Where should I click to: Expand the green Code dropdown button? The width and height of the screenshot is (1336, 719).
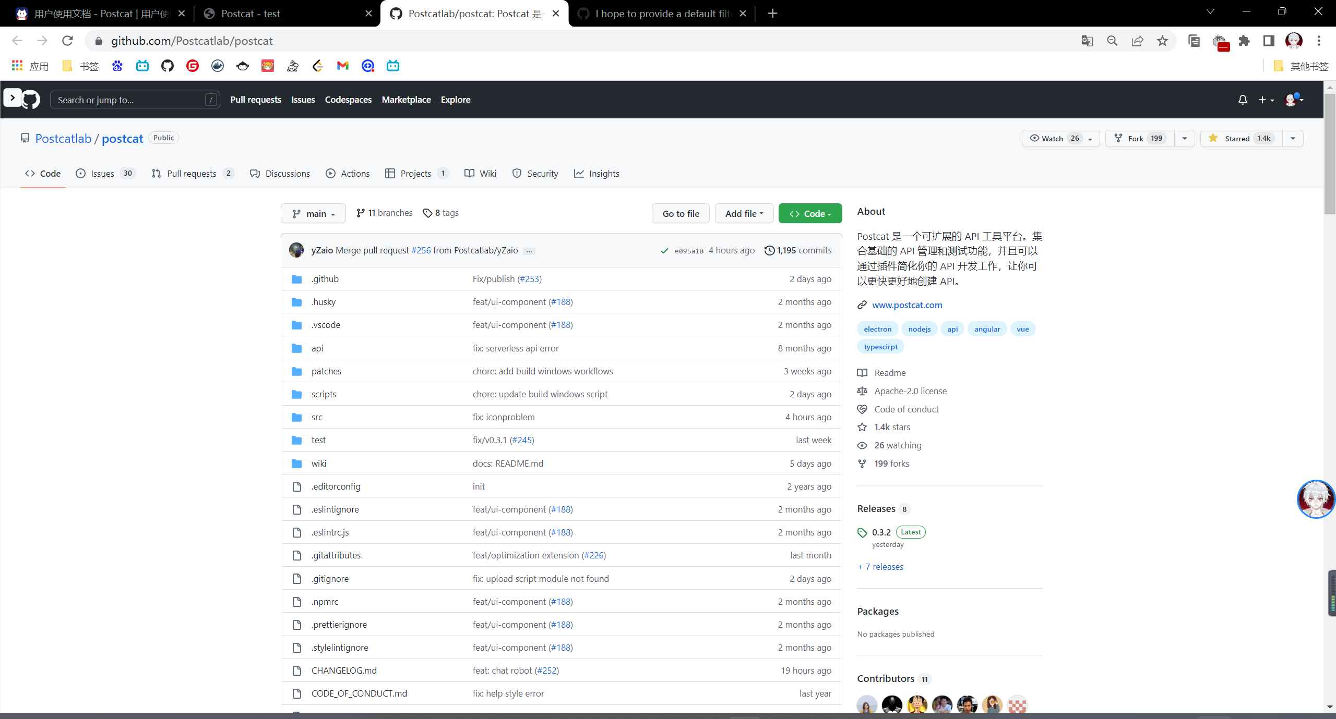click(810, 213)
